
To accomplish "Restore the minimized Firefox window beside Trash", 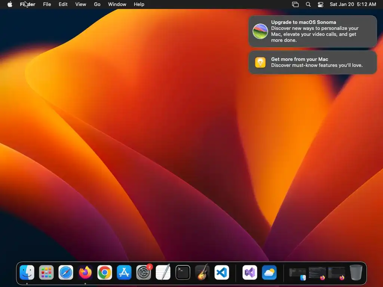I will pyautogui.click(x=337, y=273).
